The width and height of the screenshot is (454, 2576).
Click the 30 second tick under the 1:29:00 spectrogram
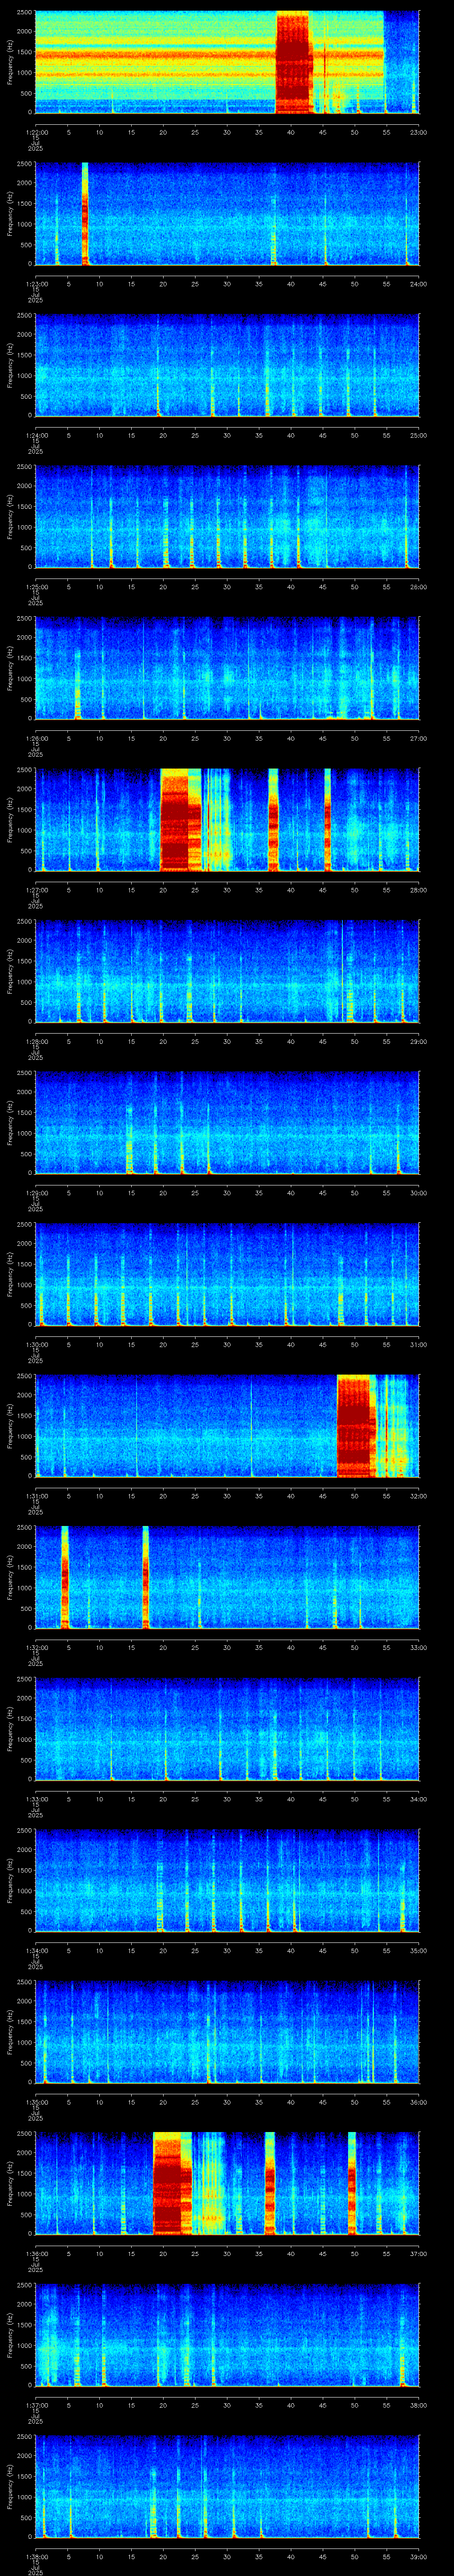pyautogui.click(x=227, y=1193)
